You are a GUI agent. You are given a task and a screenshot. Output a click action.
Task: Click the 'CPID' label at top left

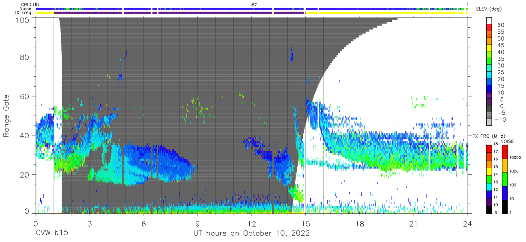(26, 4)
